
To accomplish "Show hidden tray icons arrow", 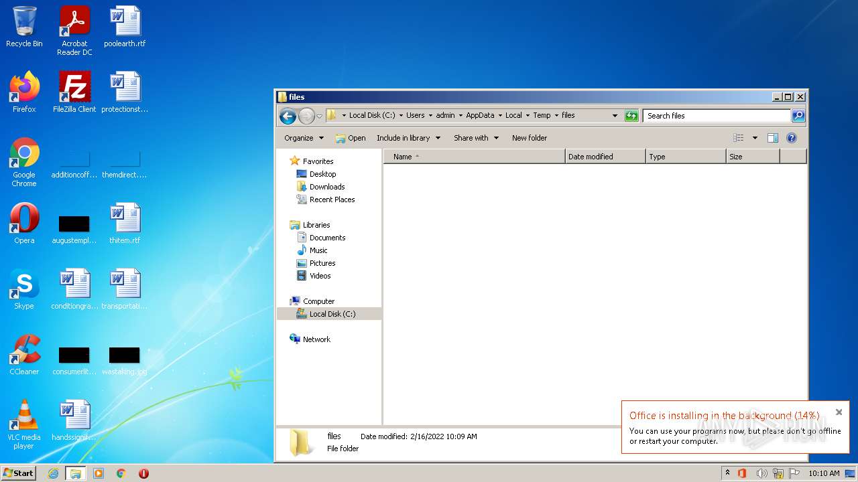I will [728, 473].
